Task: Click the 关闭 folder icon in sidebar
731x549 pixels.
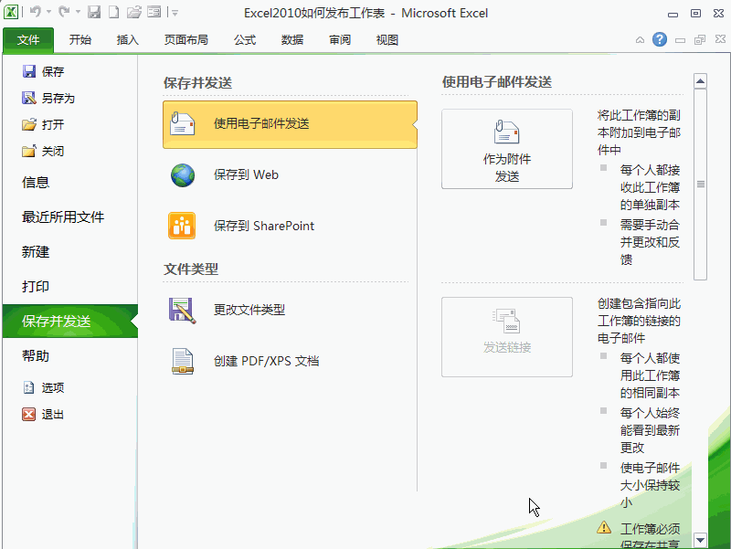Action: 29,151
